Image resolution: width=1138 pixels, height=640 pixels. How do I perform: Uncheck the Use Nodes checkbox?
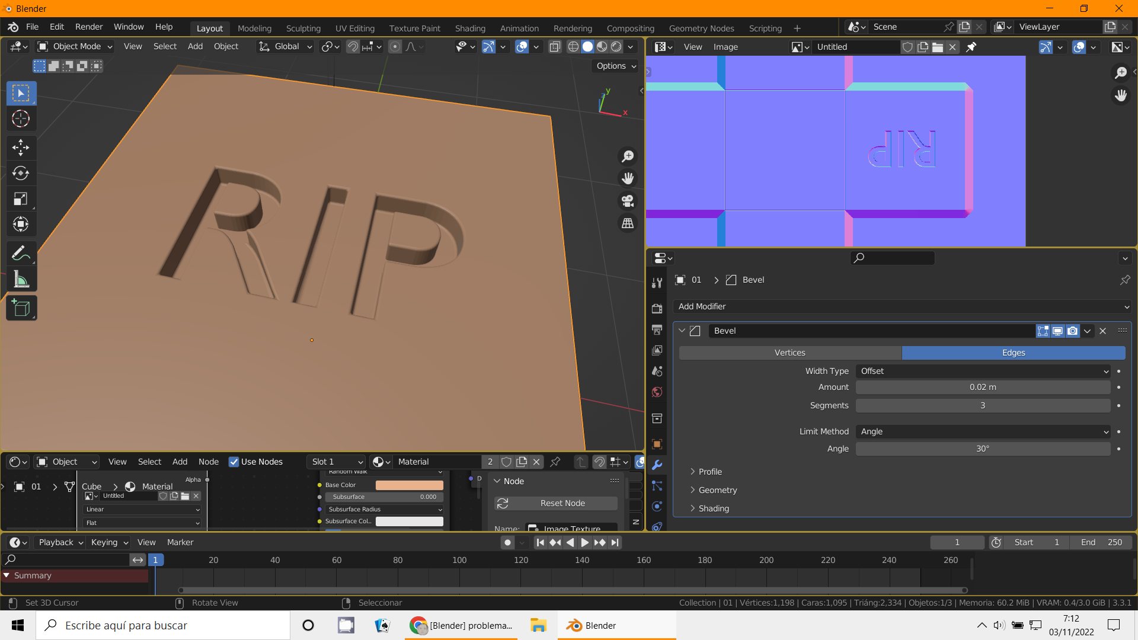[234, 462]
